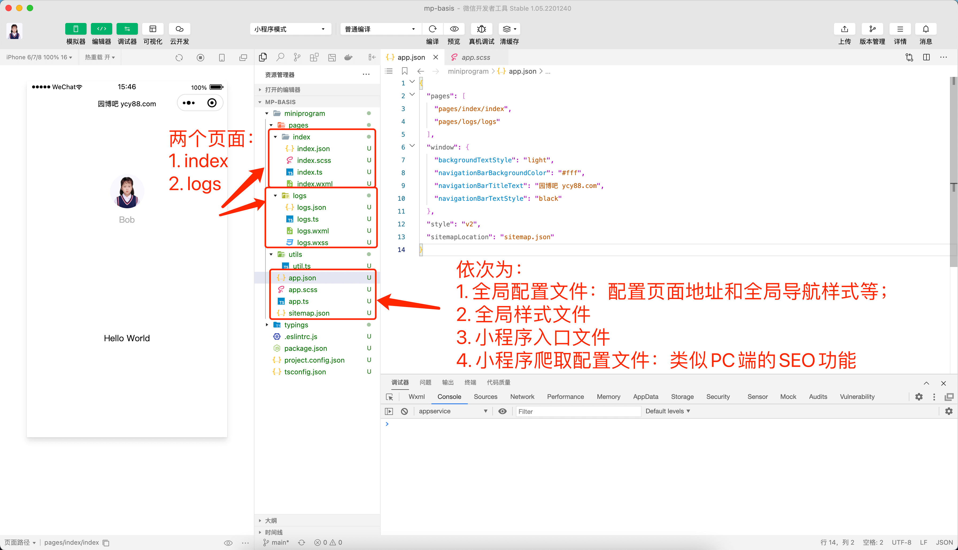Click the vertical scrollbar of the code editor

(x=953, y=172)
